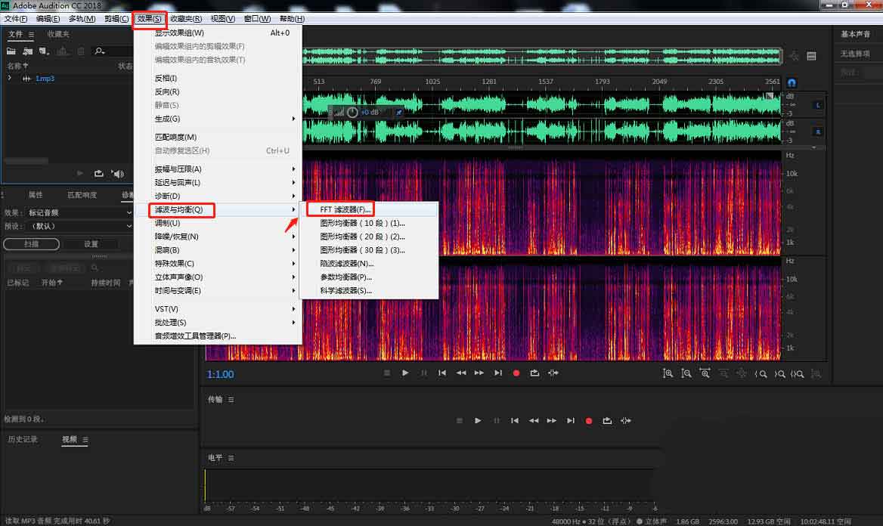This screenshot has width=883, height=526.
Task: Adjust the HUD volume knob at +0 dB
Action: [352, 112]
